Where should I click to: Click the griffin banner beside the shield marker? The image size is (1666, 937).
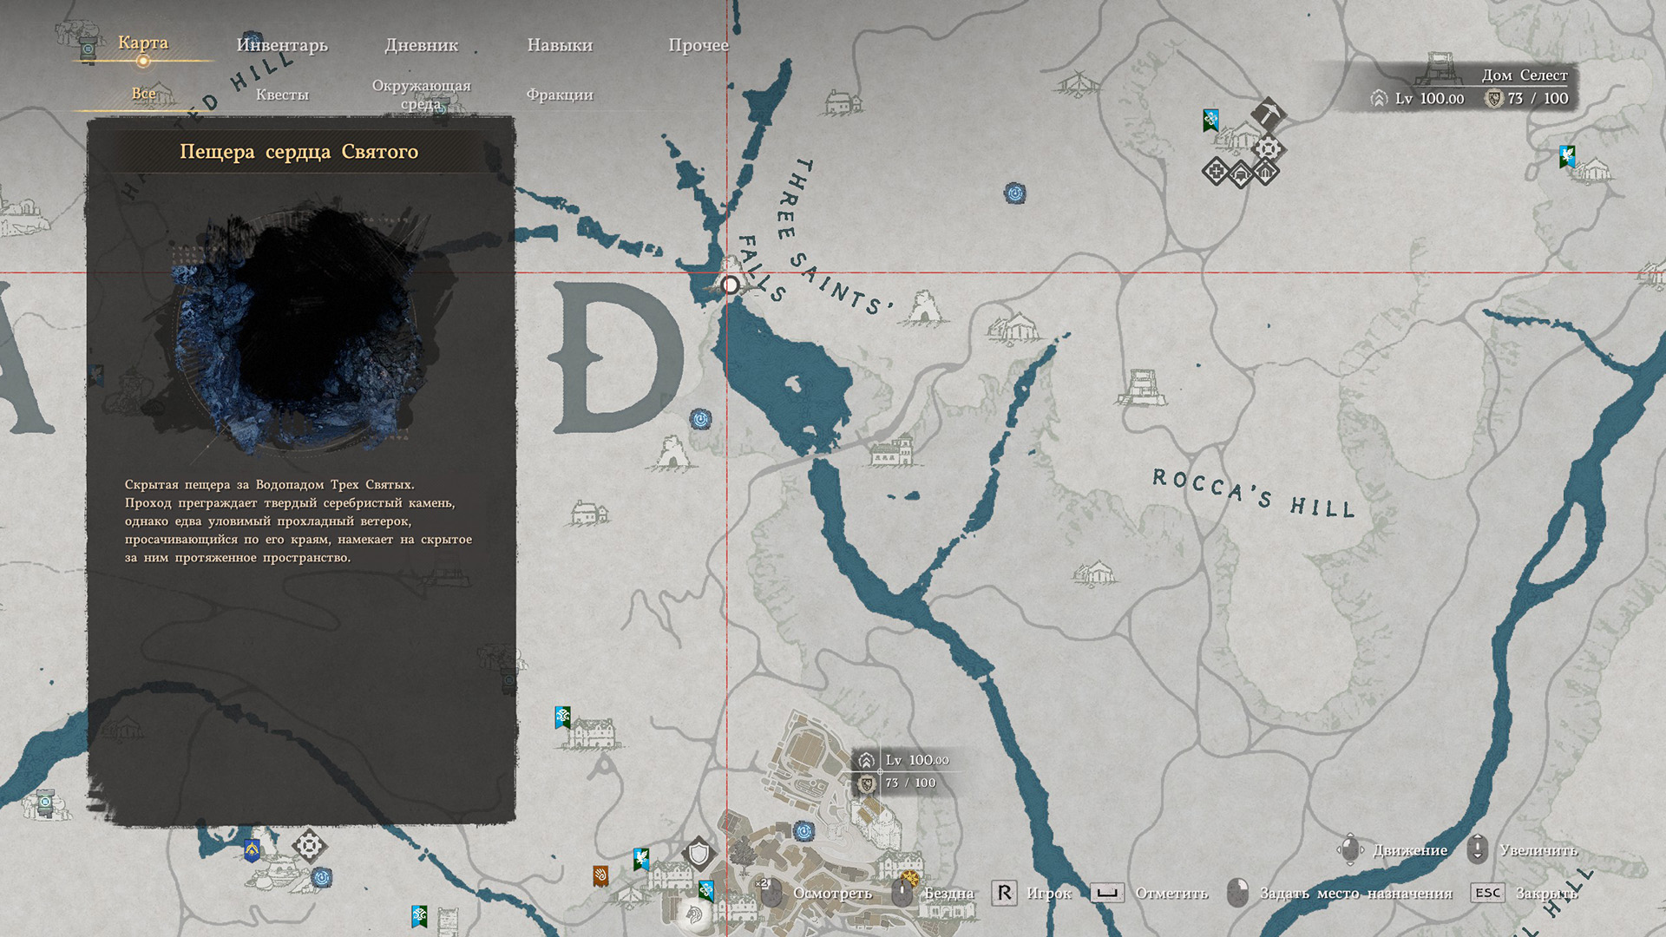641,859
